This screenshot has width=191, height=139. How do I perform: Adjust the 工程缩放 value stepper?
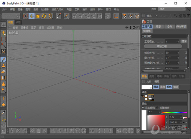tap(178, 42)
